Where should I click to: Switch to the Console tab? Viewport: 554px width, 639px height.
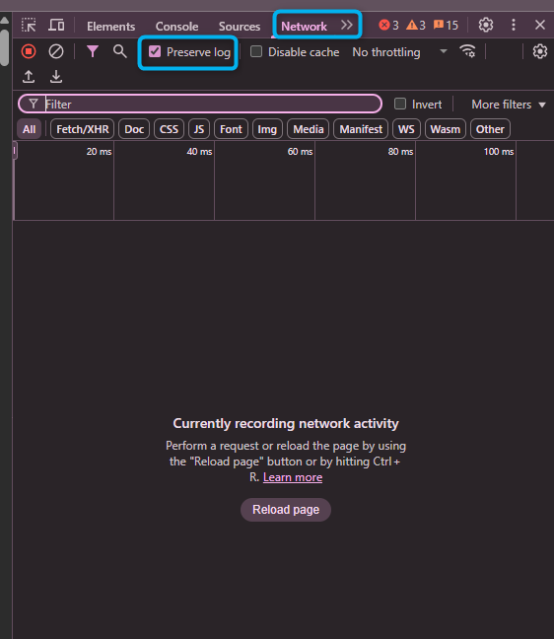176,26
